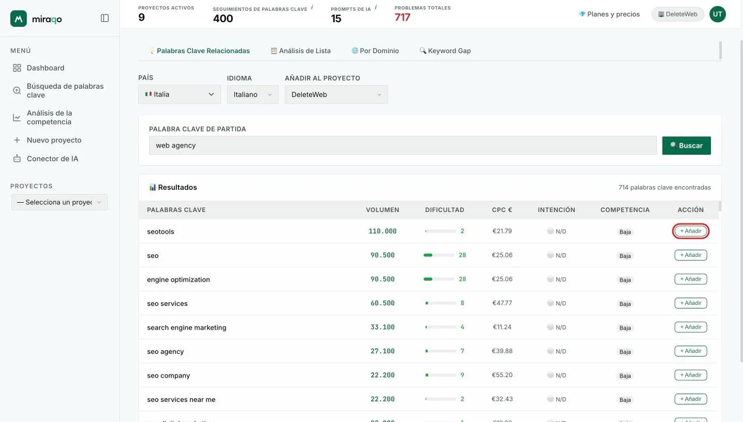The width and height of the screenshot is (743, 422).
Task: Click the Dashboard grid icon
Action: 17,68
